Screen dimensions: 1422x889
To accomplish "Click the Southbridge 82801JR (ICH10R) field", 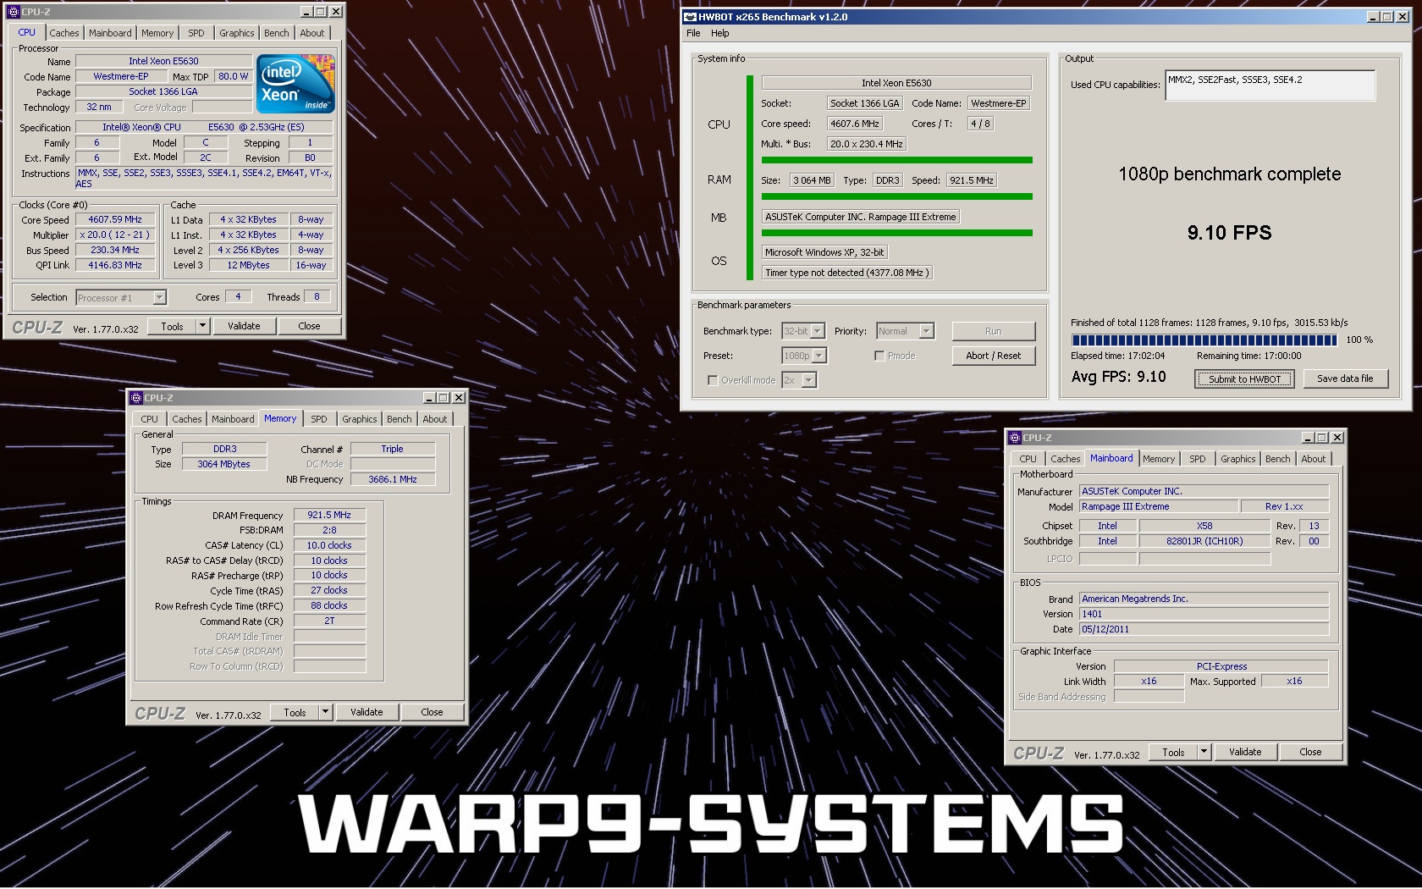I will pyautogui.click(x=1204, y=541).
